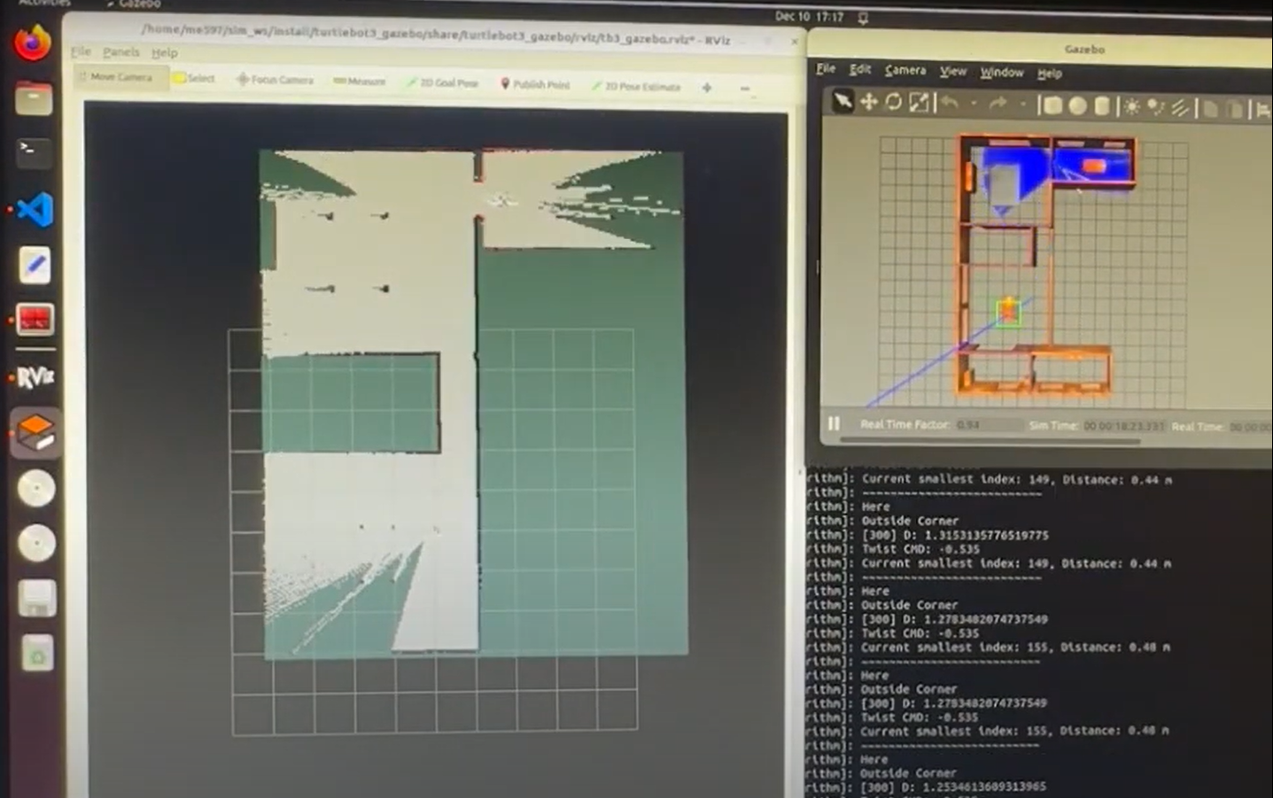Image resolution: width=1273 pixels, height=798 pixels.
Task: Click the plus icon to add an RViz tool
Action: pyautogui.click(x=707, y=87)
